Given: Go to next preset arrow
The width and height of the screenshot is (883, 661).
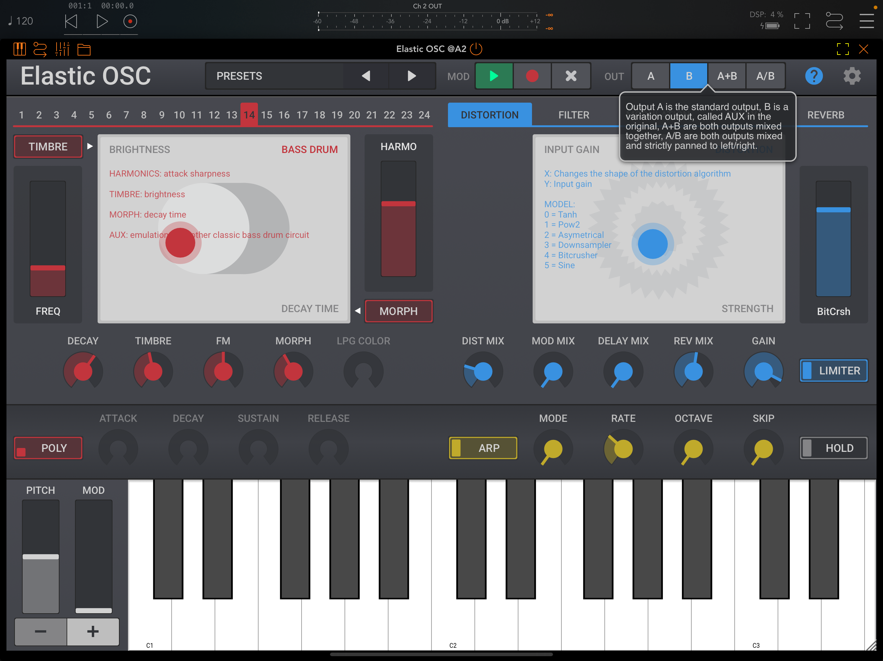Looking at the screenshot, I should click(411, 76).
